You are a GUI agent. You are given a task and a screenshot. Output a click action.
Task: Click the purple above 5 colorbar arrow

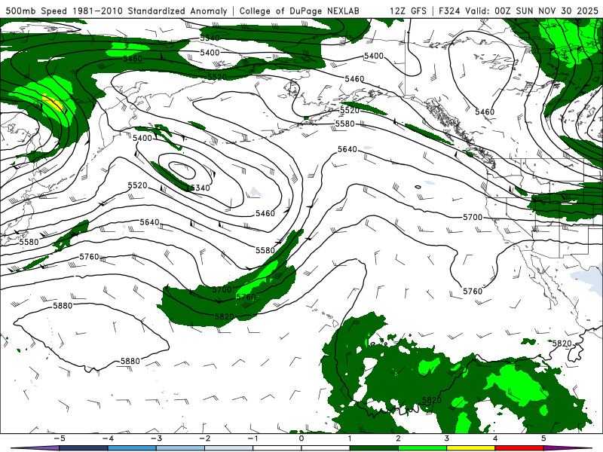click(568, 448)
